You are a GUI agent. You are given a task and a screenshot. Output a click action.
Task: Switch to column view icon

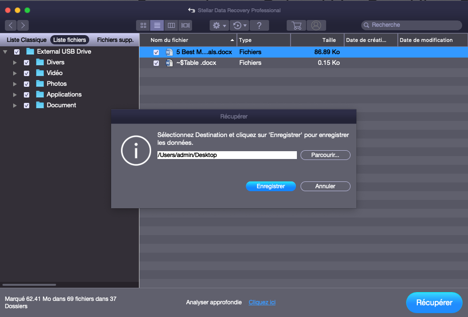pos(171,25)
